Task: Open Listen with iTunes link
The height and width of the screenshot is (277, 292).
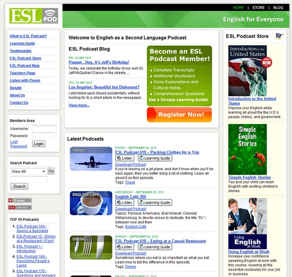Action: [25, 81]
